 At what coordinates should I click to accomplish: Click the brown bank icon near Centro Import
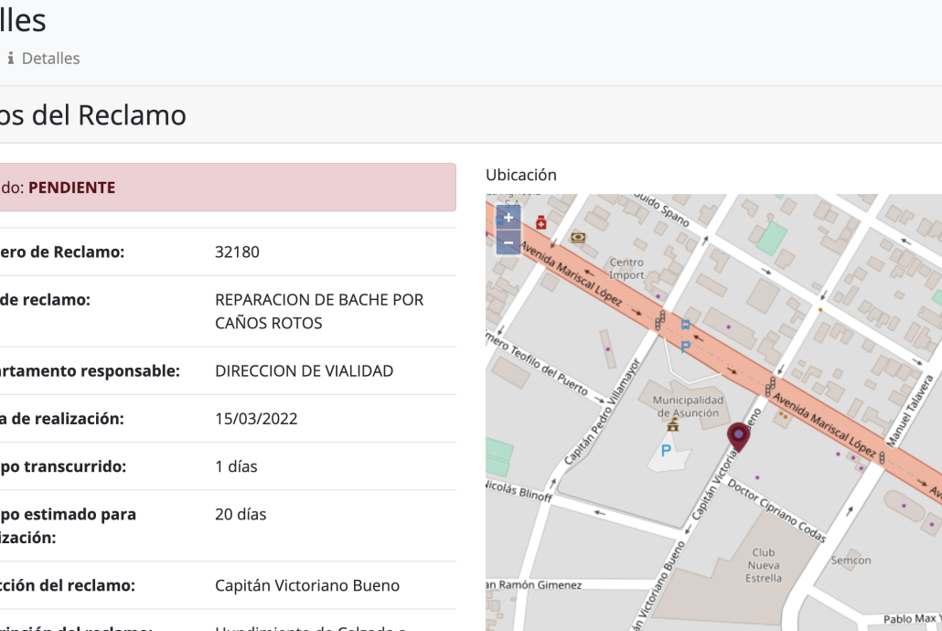click(578, 238)
